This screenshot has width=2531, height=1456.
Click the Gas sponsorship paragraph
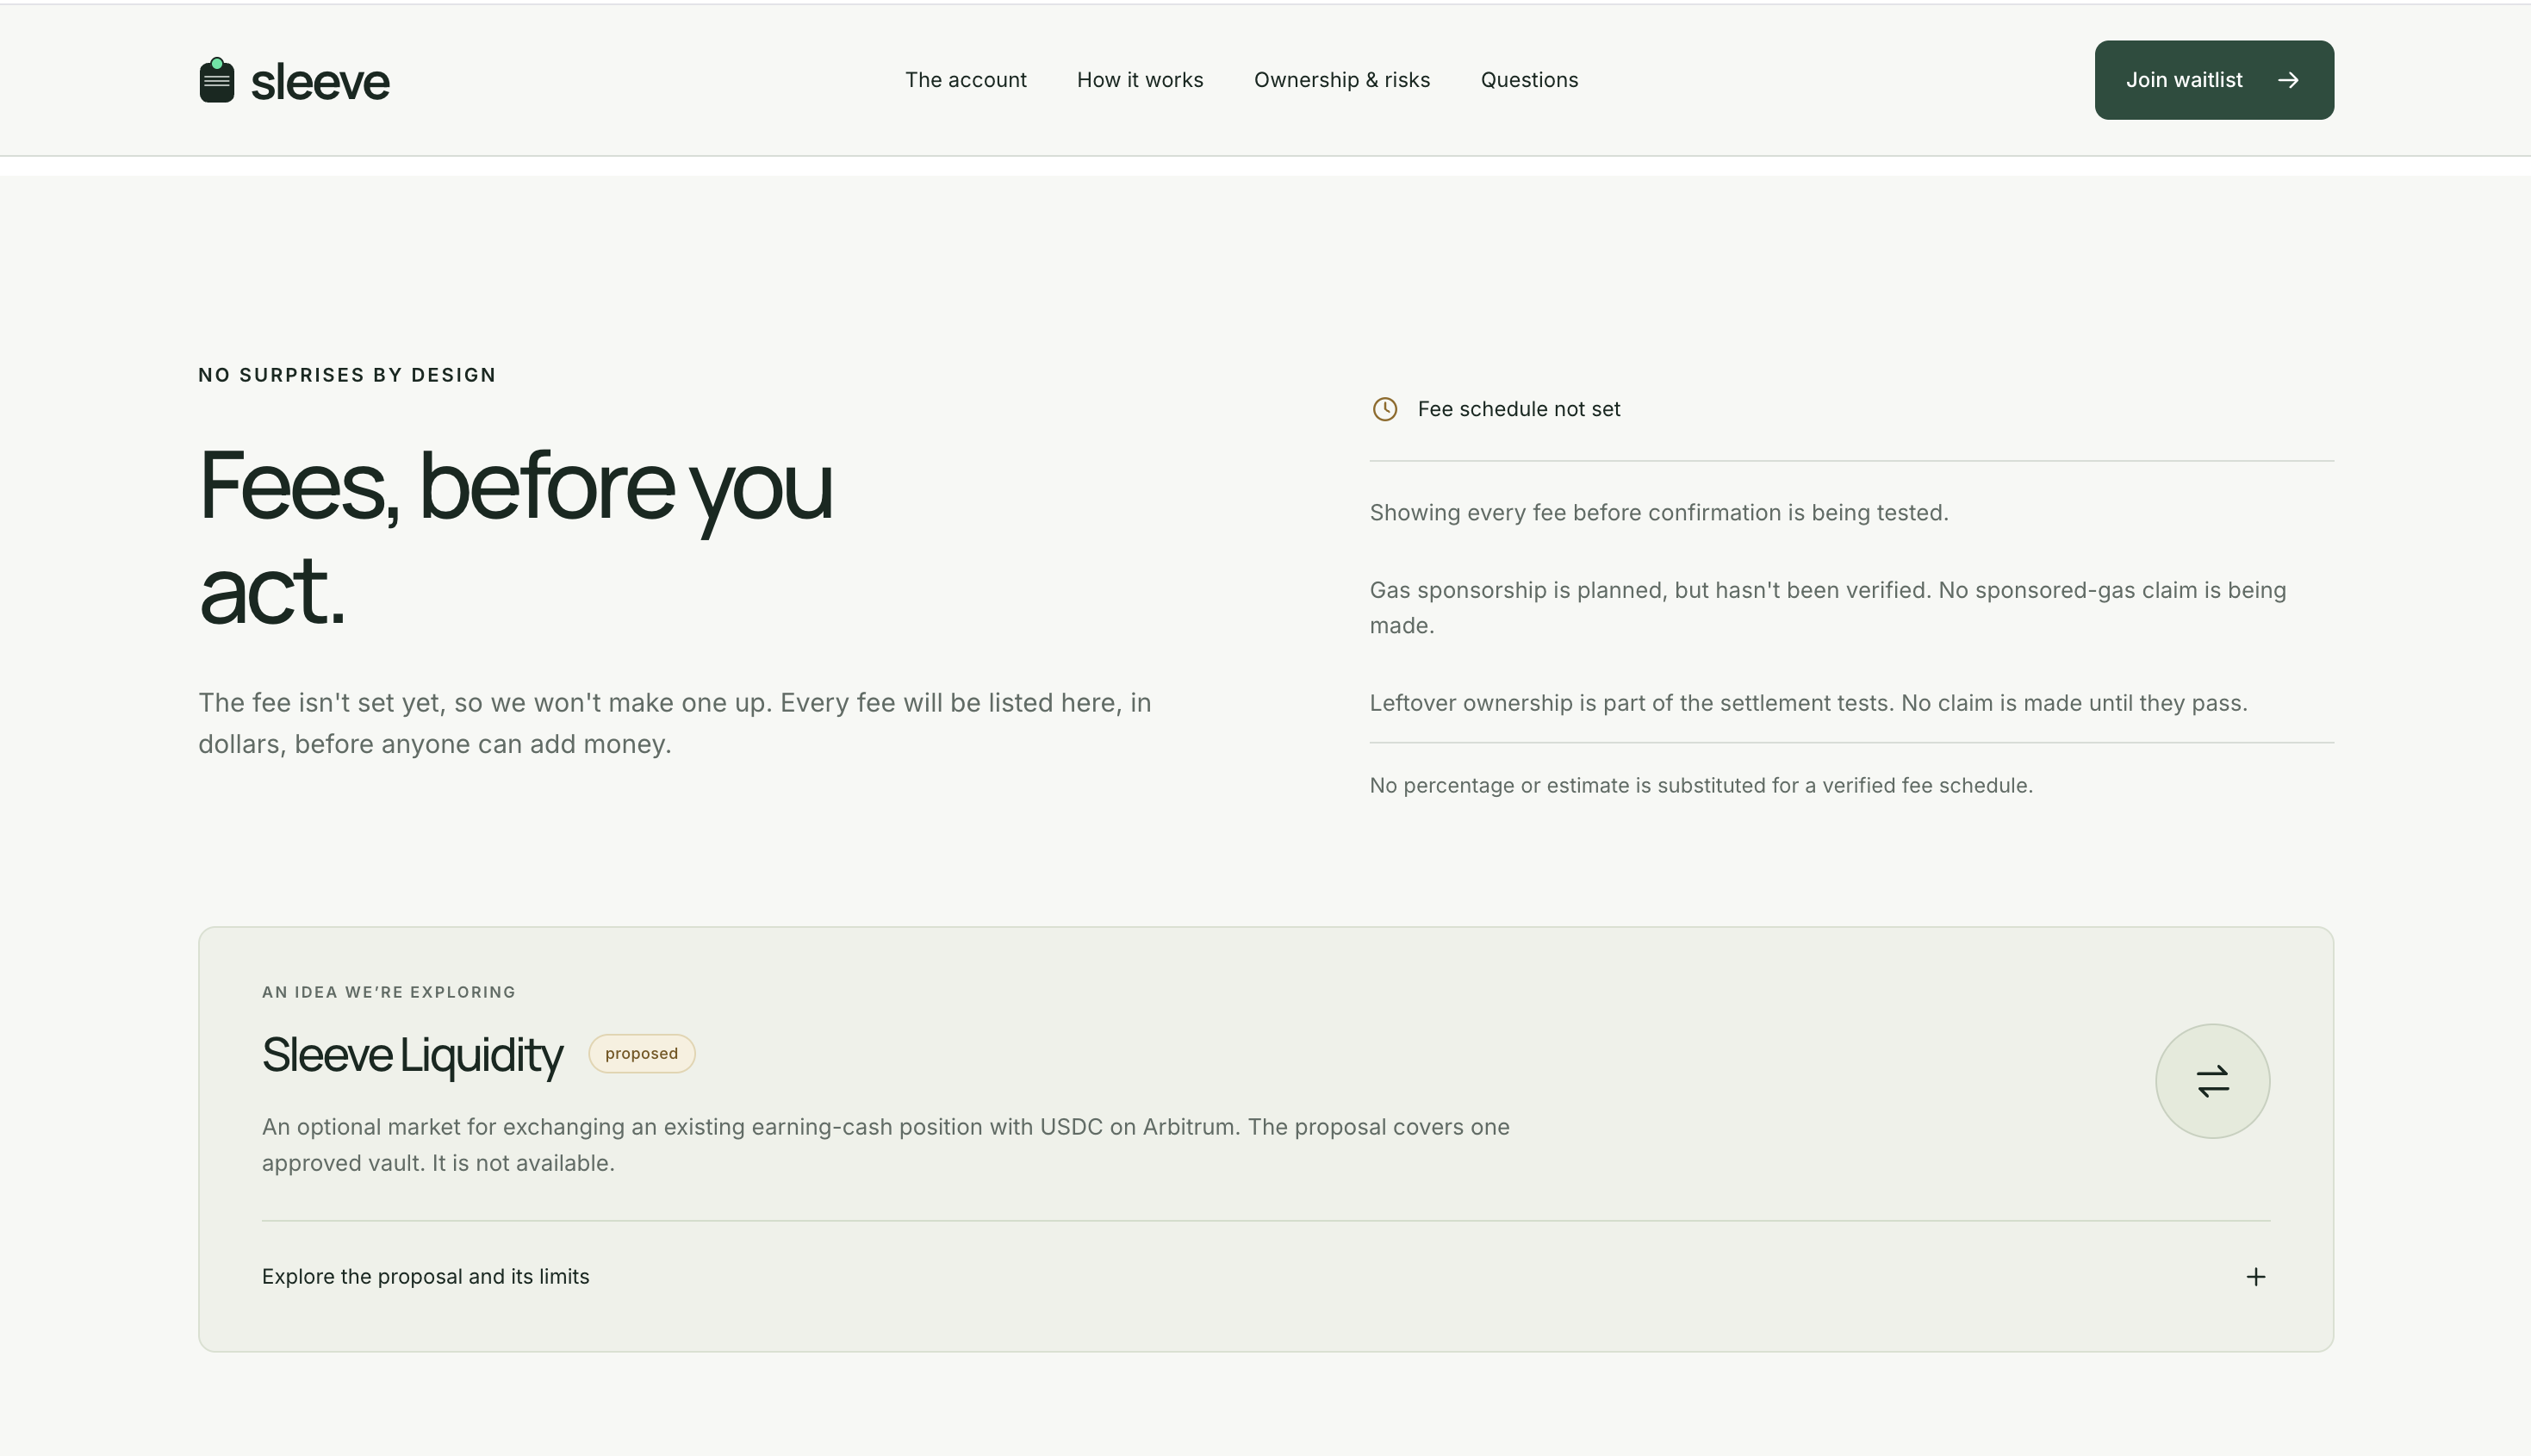(x=1827, y=607)
